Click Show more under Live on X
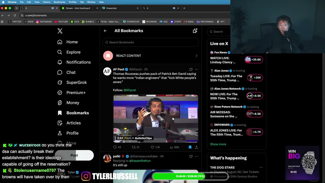 coord(218,144)
